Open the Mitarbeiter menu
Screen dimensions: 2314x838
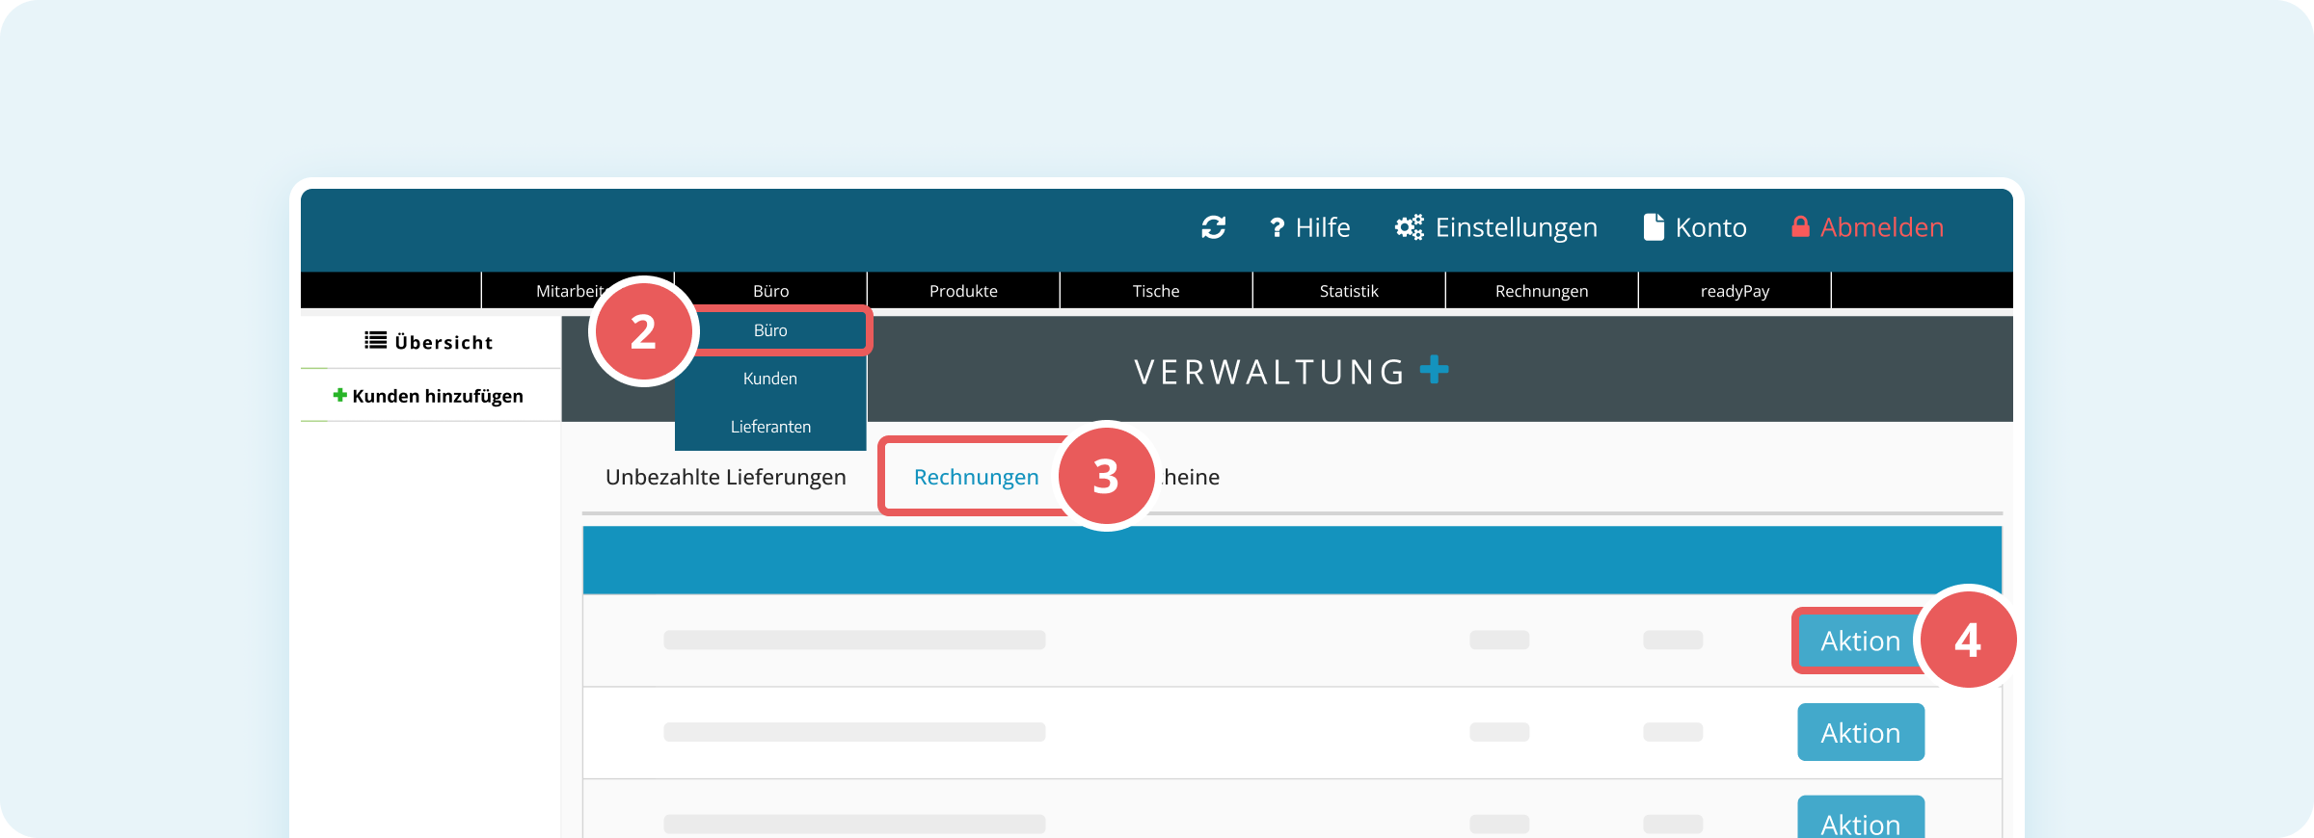[x=578, y=291]
